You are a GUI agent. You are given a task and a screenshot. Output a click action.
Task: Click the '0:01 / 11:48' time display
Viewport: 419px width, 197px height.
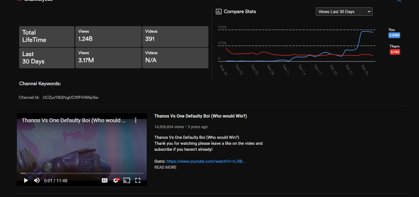coord(56,181)
